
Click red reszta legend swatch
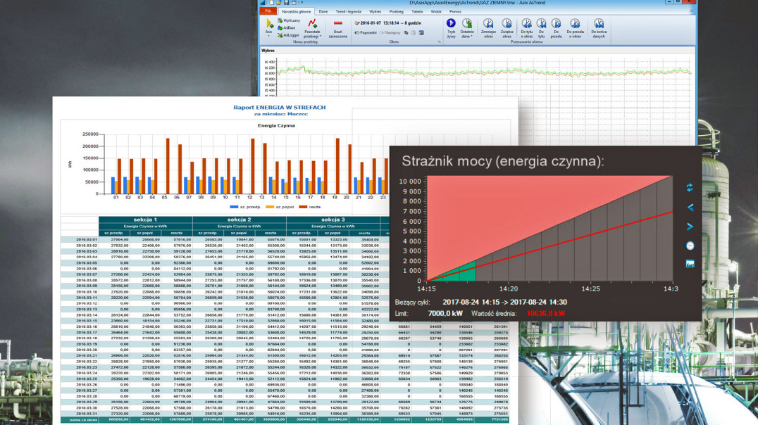point(303,207)
